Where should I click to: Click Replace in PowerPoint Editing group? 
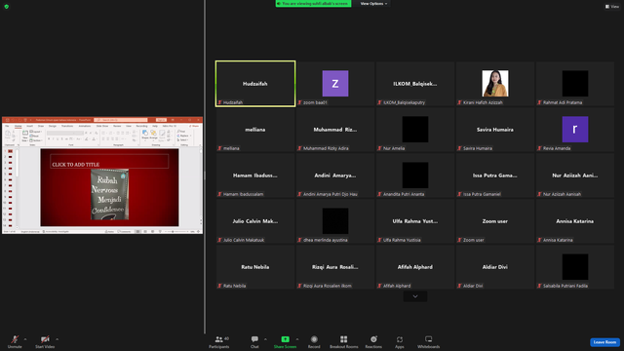click(x=183, y=136)
